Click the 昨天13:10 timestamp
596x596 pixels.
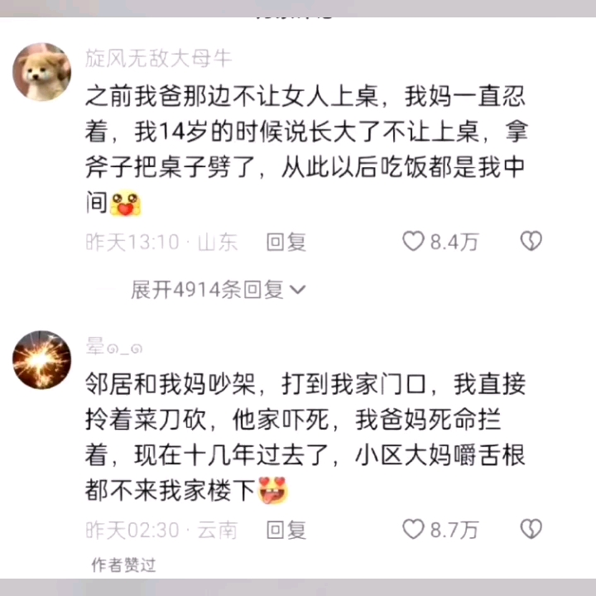click(x=132, y=242)
